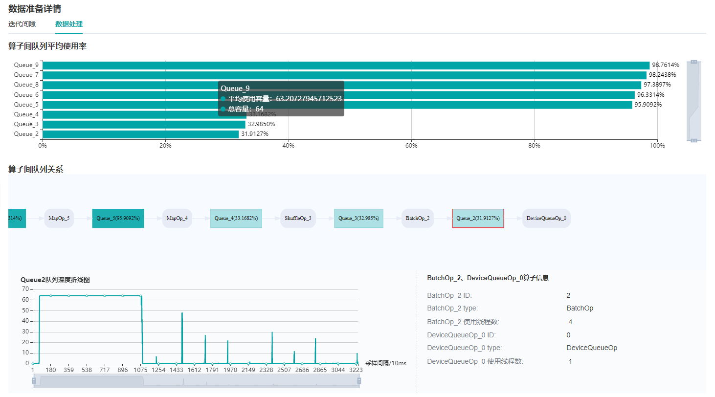The image size is (715, 397).
Task: Click the Queue_4(33.1682%) queue node
Action: pos(236,218)
